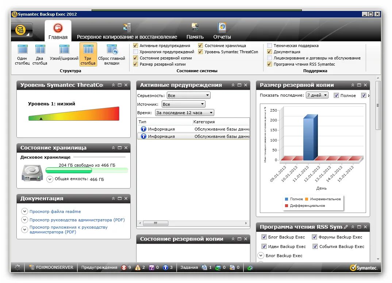Viewport: 392px width, 283px height.
Task: Expand the Блог Backup Exec feed chevron
Action: coord(261,256)
